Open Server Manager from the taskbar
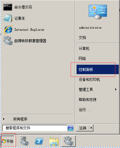 pos(25,141)
